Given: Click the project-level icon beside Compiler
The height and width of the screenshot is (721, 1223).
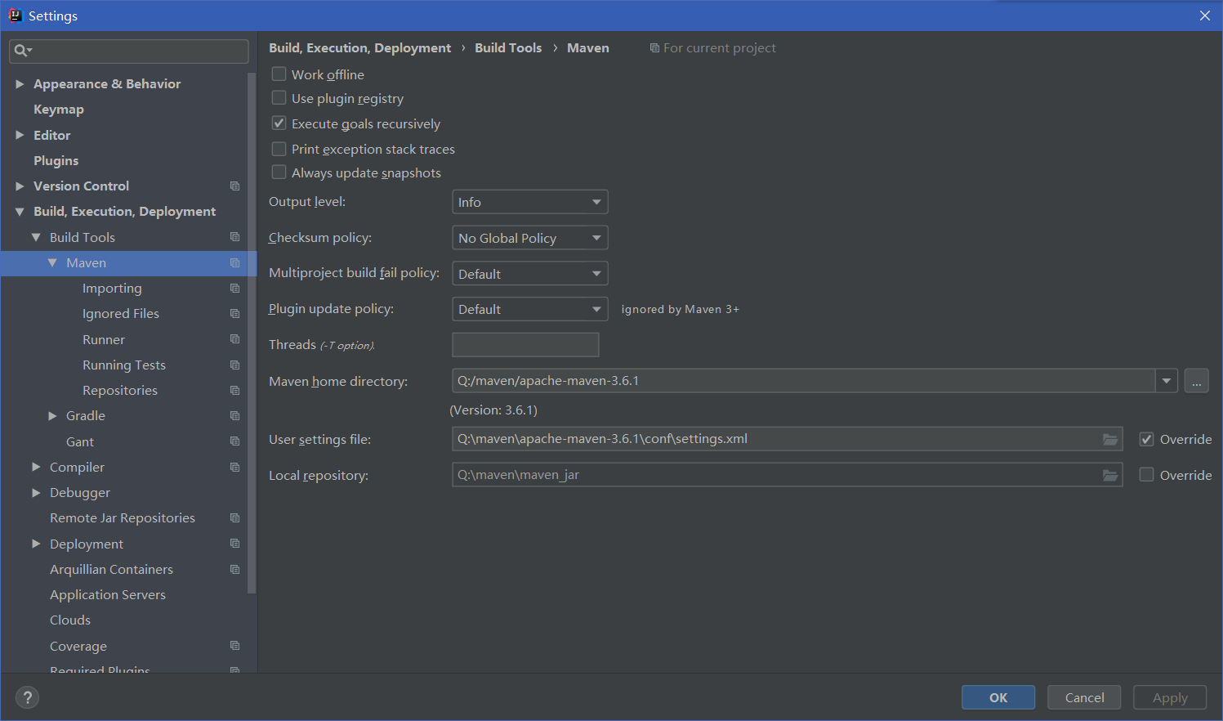Looking at the screenshot, I should (x=234, y=468).
